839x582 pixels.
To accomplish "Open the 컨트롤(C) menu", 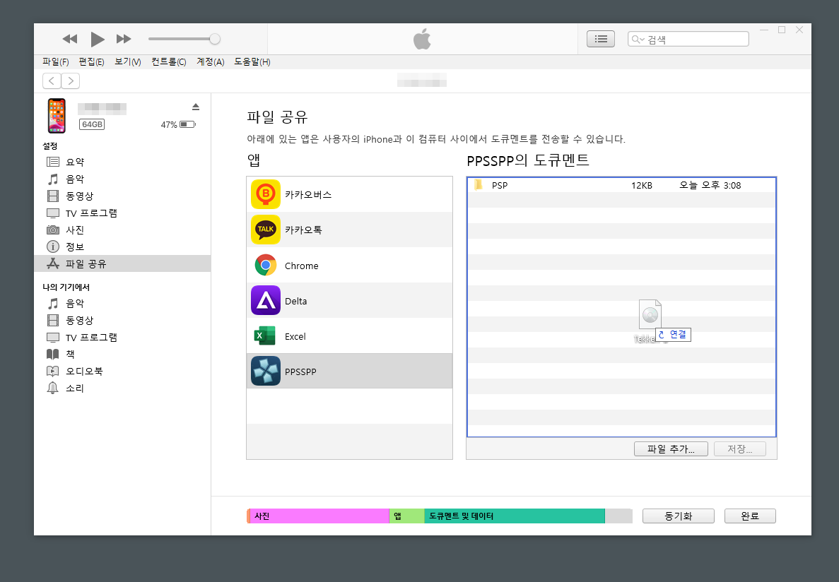I will coord(168,62).
